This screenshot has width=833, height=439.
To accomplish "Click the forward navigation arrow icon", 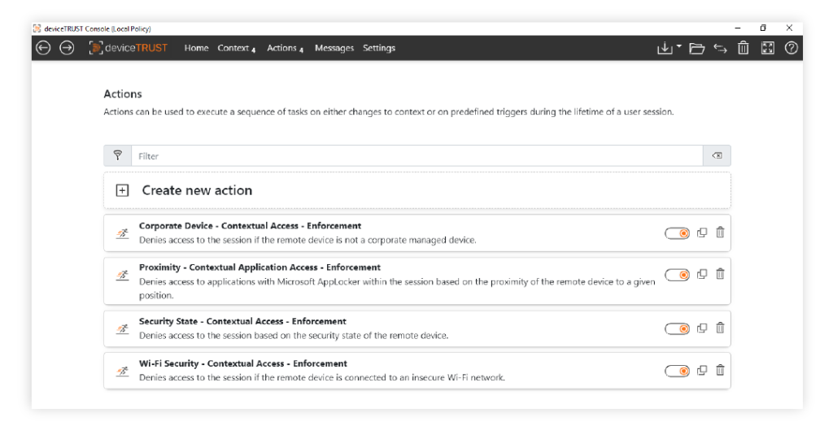I will coord(68,48).
